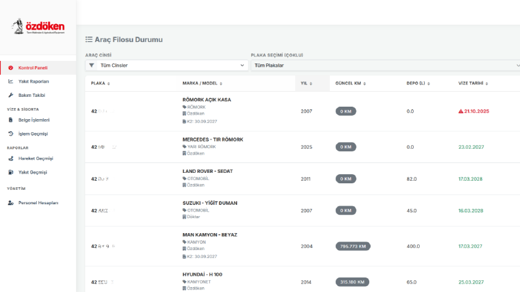Click the tag icon next to YARI RÖMORK
The height and width of the screenshot is (292, 520).
(184, 147)
